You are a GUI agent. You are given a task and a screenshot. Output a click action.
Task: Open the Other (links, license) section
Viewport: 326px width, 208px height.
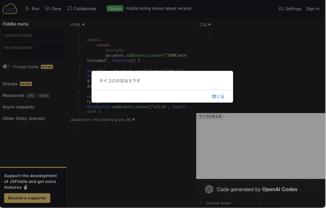click(x=24, y=118)
